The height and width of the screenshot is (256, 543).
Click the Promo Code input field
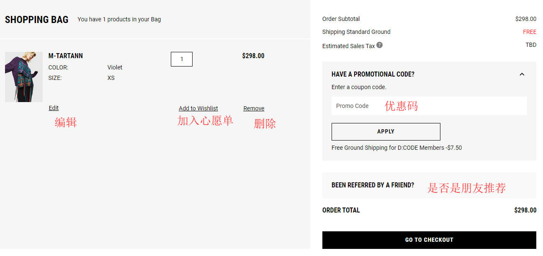429,106
